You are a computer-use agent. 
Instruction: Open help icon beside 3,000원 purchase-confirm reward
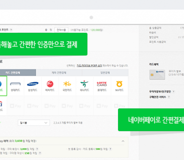point(37,149)
